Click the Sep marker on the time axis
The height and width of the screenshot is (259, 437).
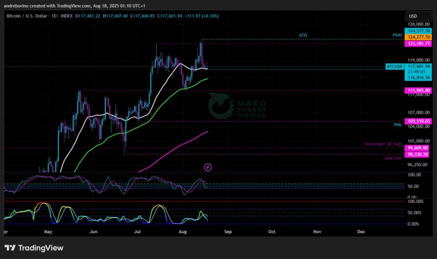click(228, 232)
